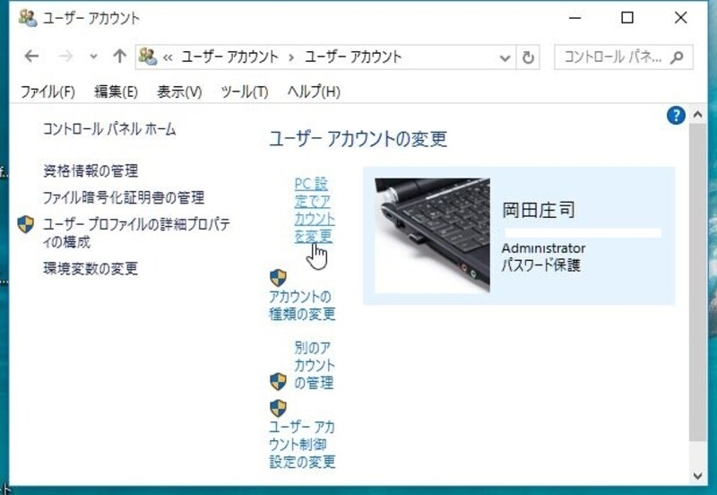Click the PC 設定でアカウントを変更 link

coord(314,210)
